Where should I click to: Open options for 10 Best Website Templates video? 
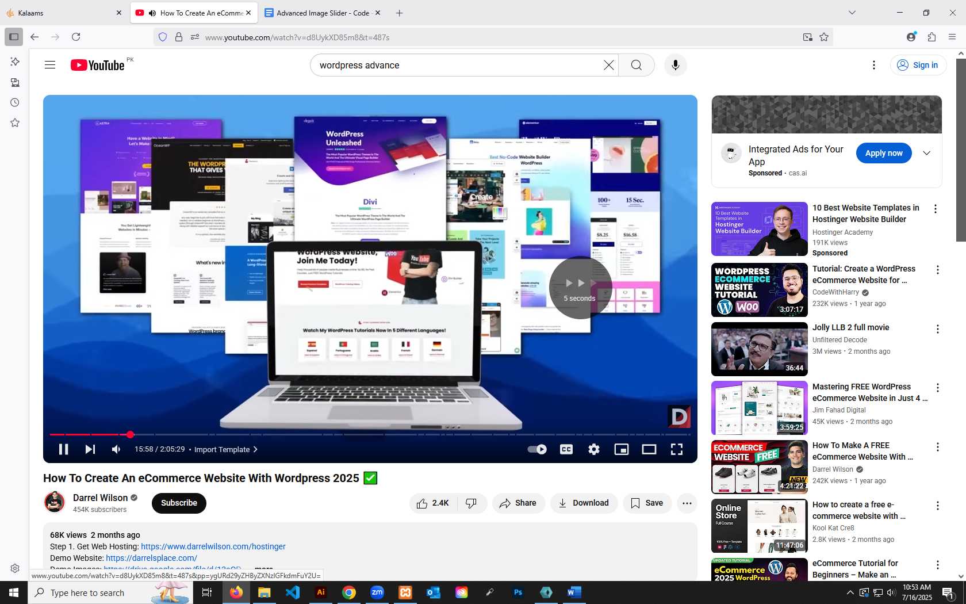pos(936,209)
